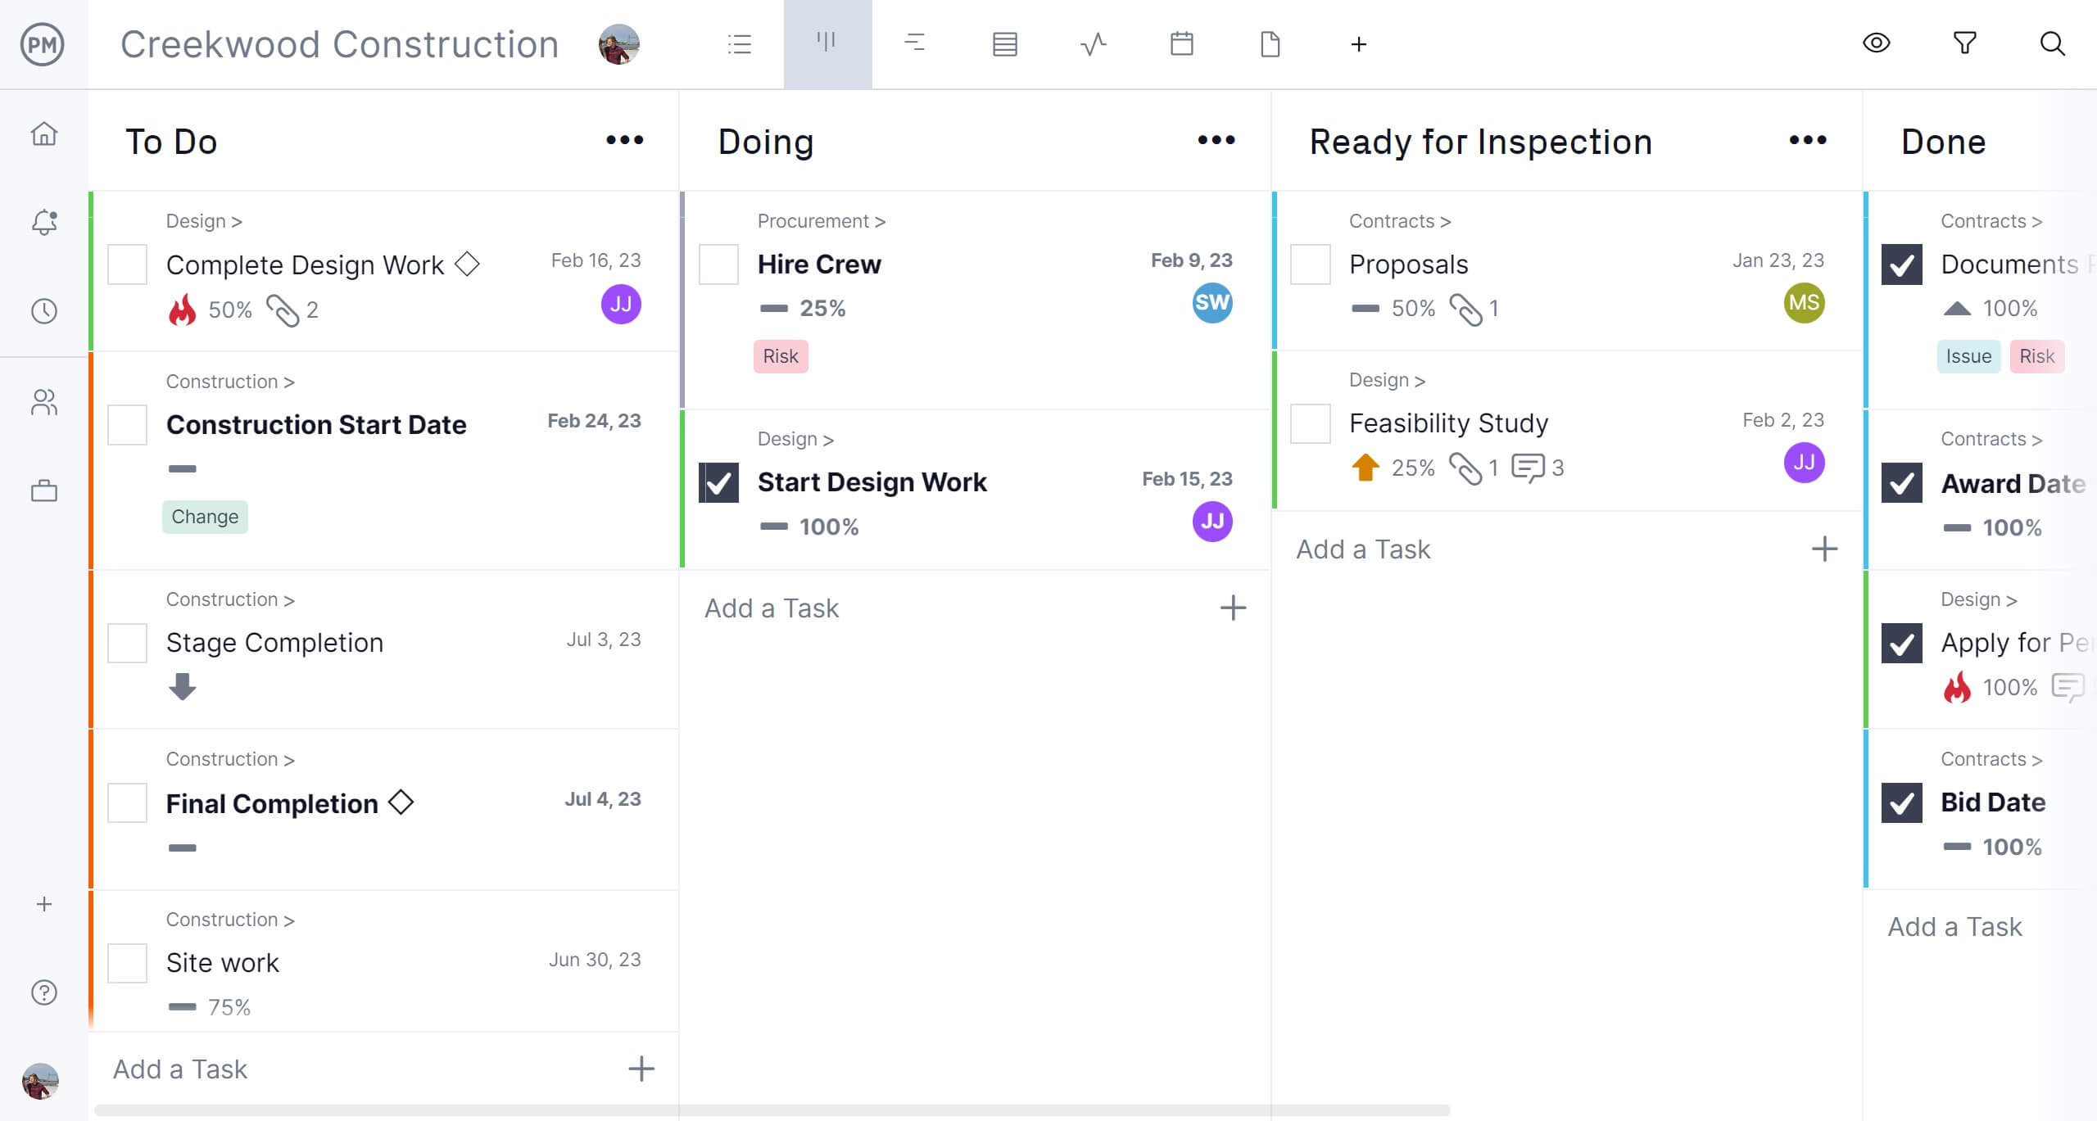The height and width of the screenshot is (1121, 2097).
Task: Expand Ready for Inspection options
Action: tap(1807, 140)
